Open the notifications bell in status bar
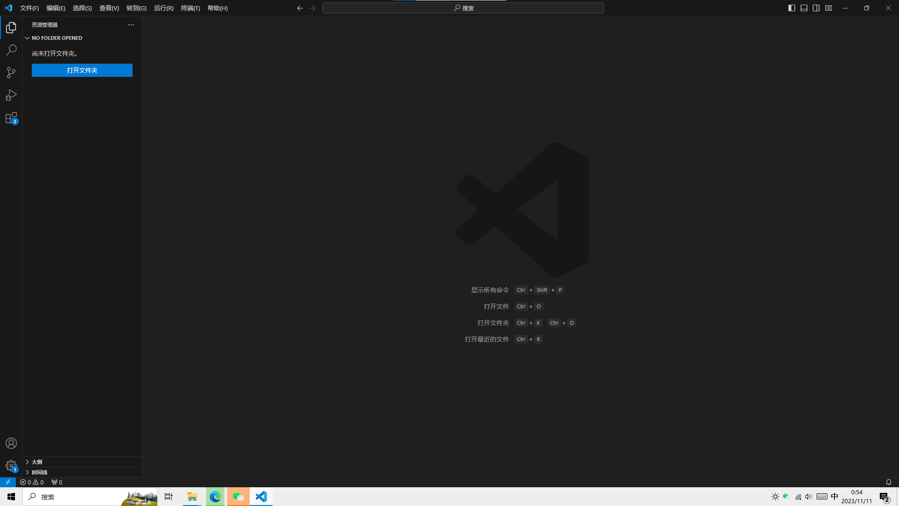The height and width of the screenshot is (506, 899). (x=888, y=482)
